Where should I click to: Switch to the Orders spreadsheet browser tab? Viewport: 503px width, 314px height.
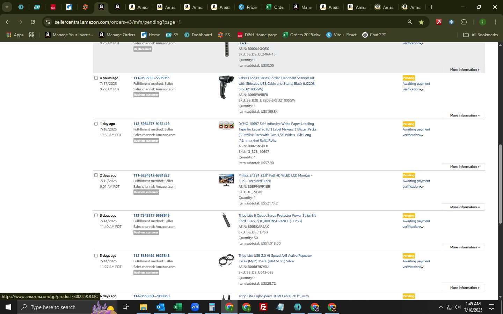[276, 7]
